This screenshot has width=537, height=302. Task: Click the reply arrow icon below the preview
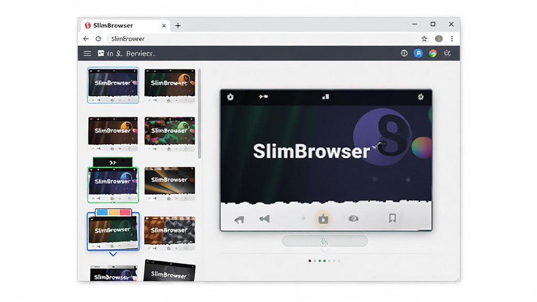[239, 220]
